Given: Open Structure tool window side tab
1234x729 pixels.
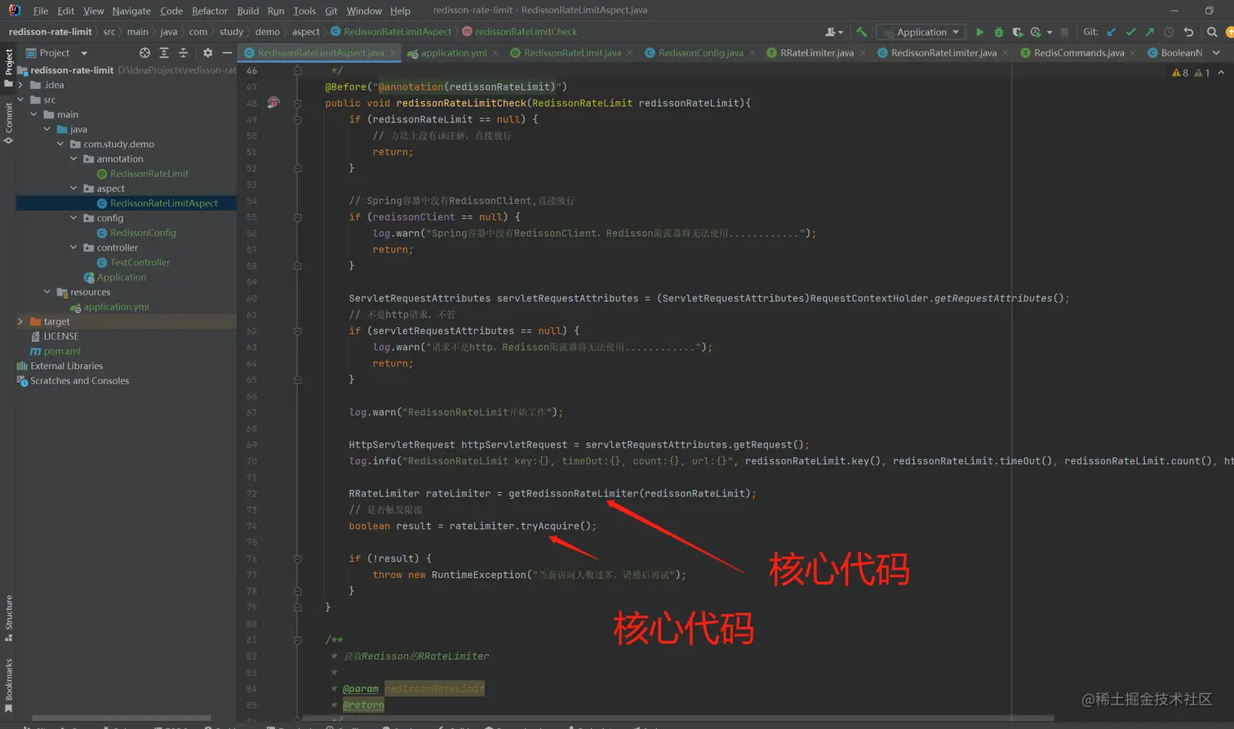Looking at the screenshot, I should 8,617.
